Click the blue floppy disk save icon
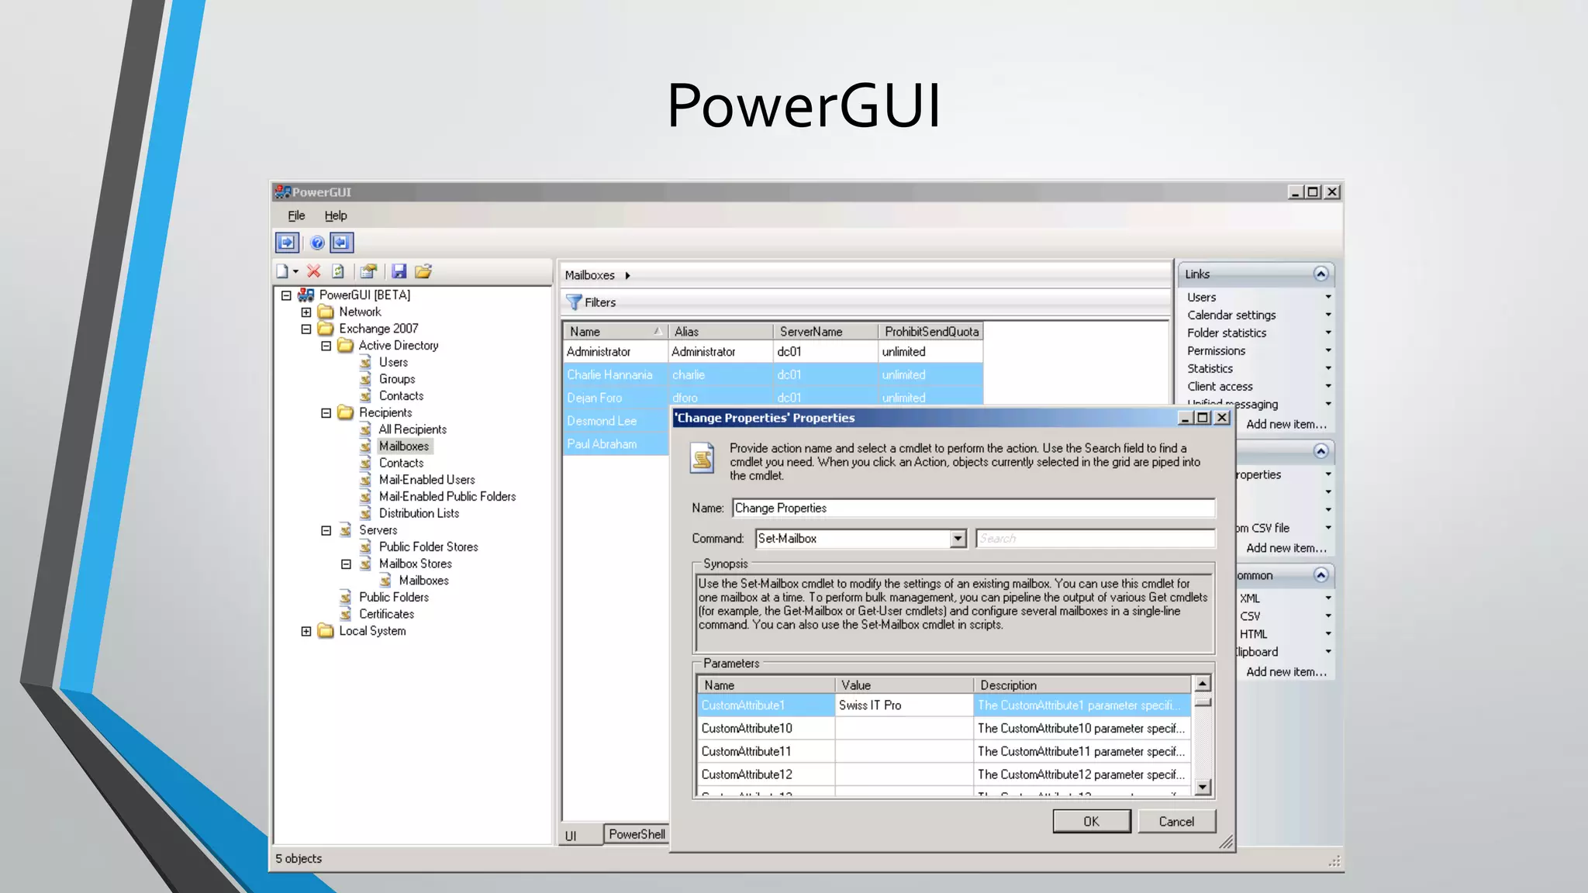The width and height of the screenshot is (1588, 893). coord(399,271)
